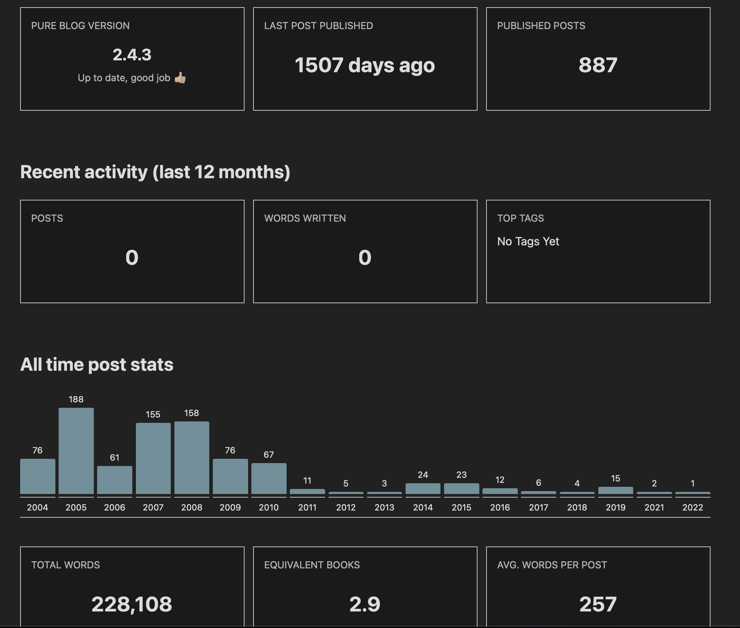This screenshot has width=740, height=628.
Task: Click the No Tags Yet text
Action: (527, 241)
